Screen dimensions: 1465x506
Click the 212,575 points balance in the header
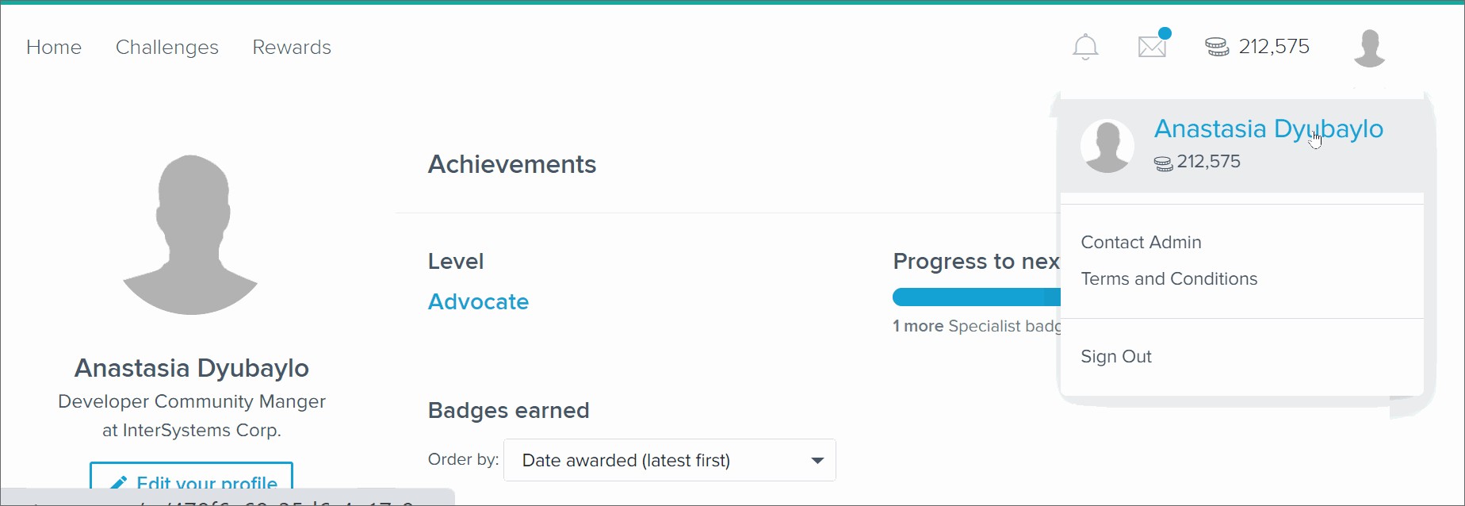(x=1274, y=47)
